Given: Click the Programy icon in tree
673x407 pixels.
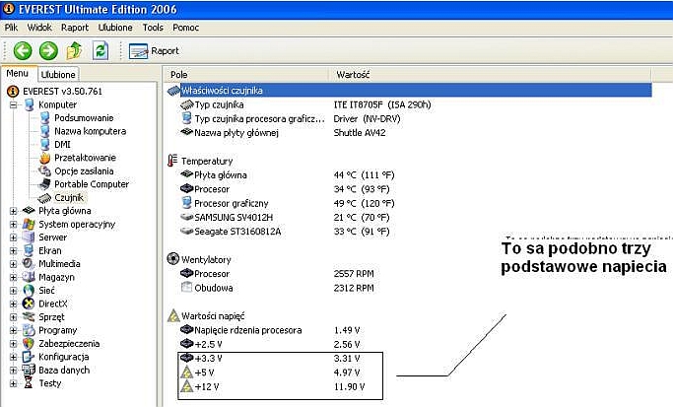Looking at the screenshot, I should point(29,330).
